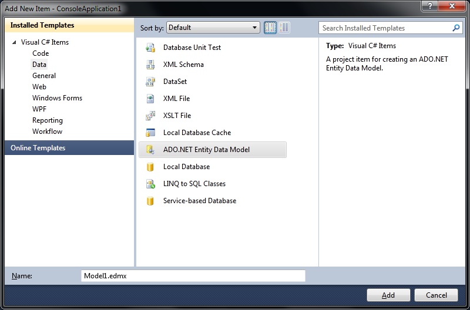Open the Online Templates section
The height and width of the screenshot is (310, 470).
(69, 148)
